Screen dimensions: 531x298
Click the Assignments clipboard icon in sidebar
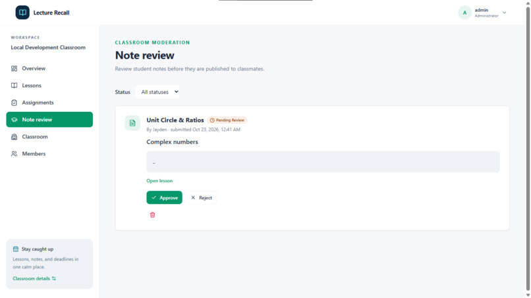tap(14, 103)
